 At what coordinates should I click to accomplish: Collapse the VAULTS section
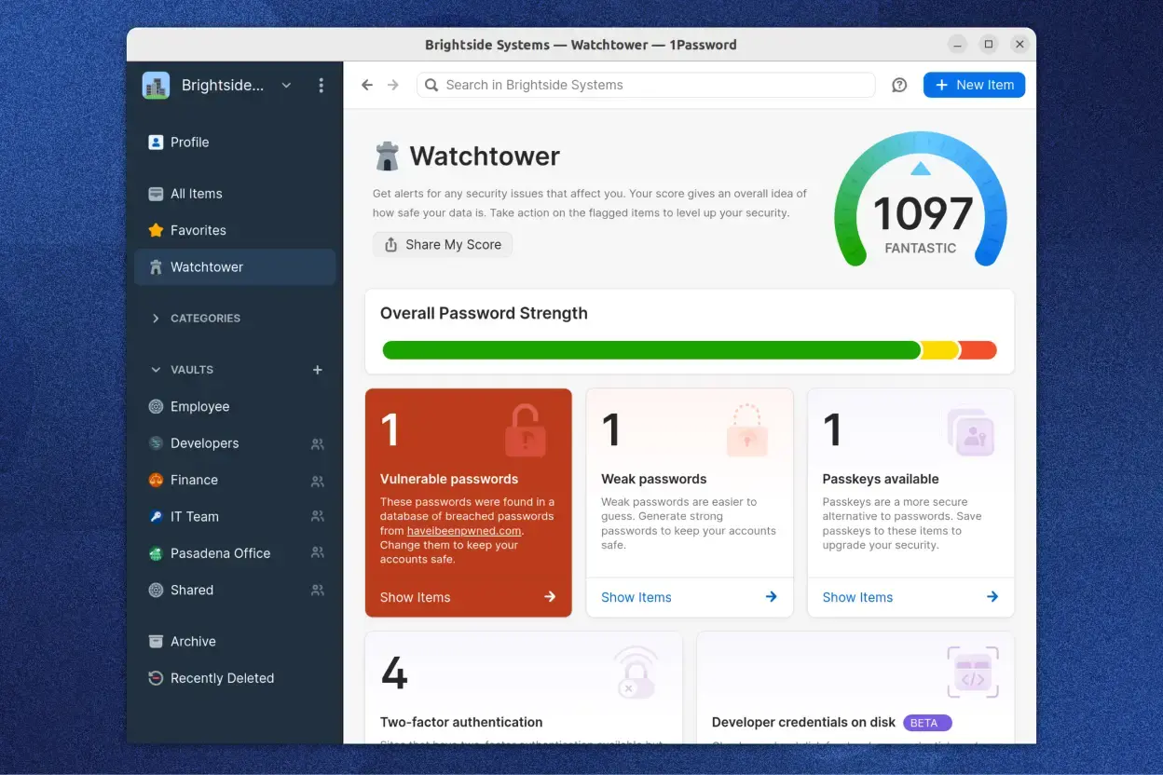(x=156, y=369)
